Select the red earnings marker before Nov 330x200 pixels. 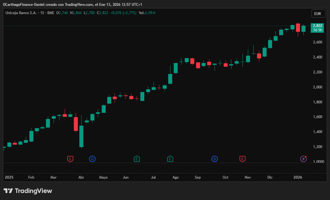[242, 159]
